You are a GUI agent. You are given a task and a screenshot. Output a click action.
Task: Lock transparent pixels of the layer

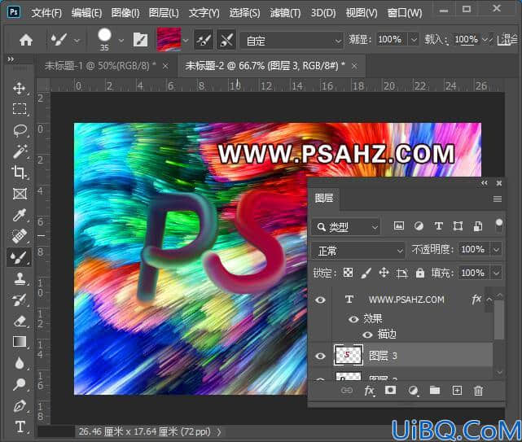pyautogui.click(x=348, y=273)
